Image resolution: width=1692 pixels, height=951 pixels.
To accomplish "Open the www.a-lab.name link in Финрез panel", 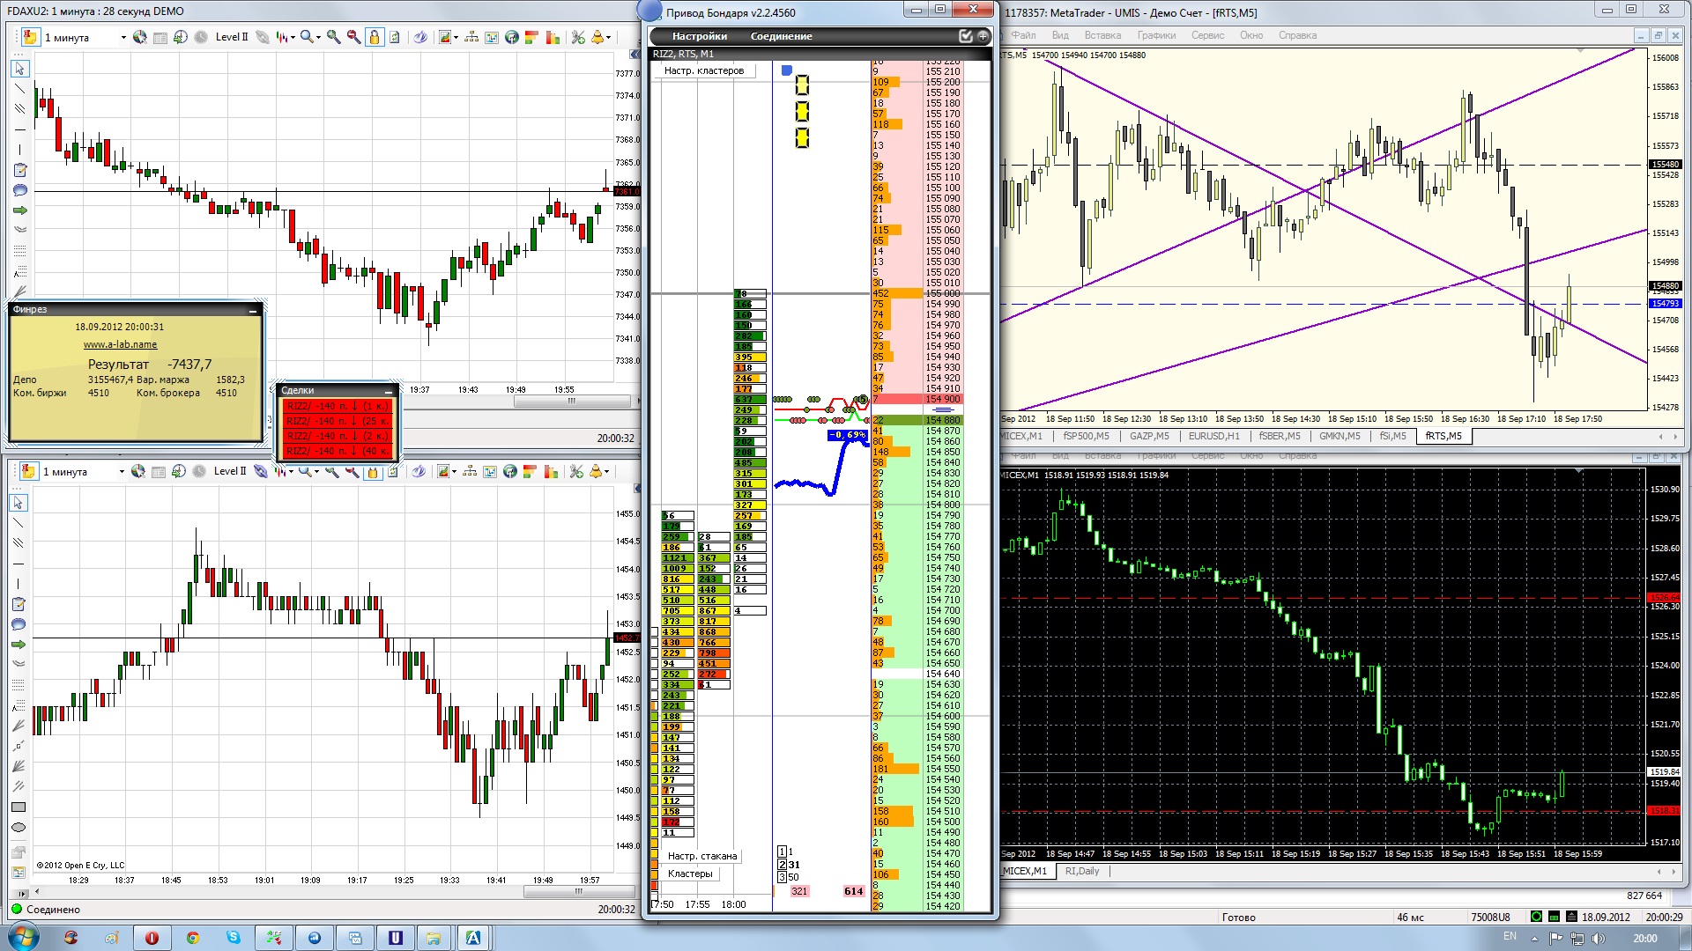I will [120, 344].
